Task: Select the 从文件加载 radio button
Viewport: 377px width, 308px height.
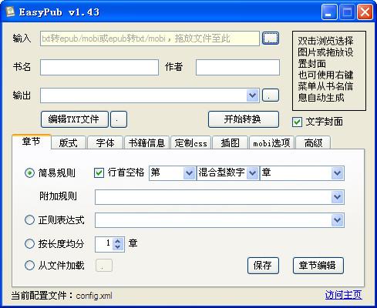Action: [29, 265]
